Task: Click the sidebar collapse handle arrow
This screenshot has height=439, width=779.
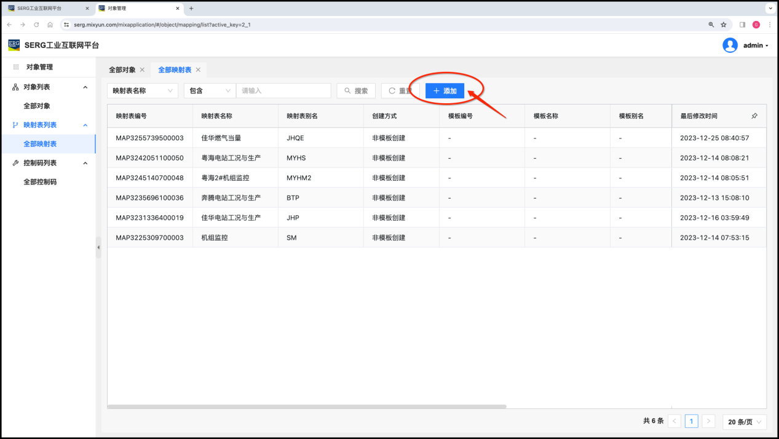Action: point(98,247)
